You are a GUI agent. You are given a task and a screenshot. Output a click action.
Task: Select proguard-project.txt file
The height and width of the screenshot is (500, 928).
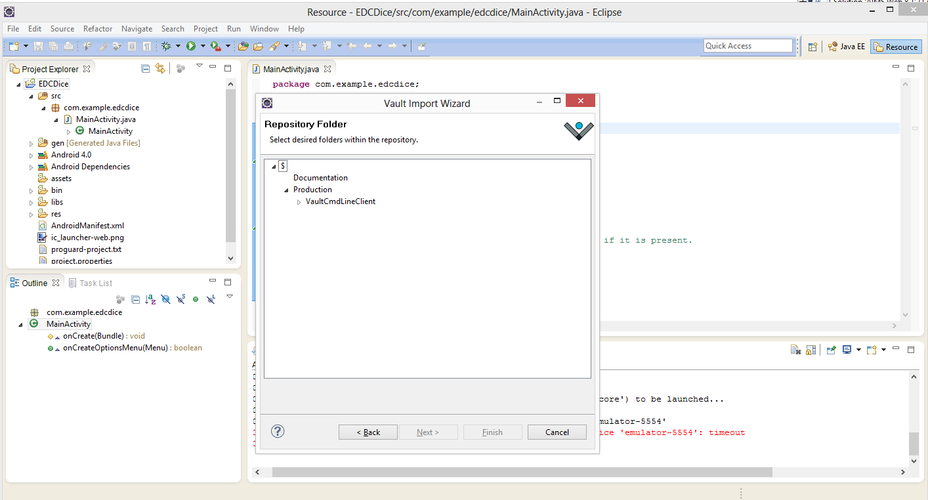coord(86,249)
